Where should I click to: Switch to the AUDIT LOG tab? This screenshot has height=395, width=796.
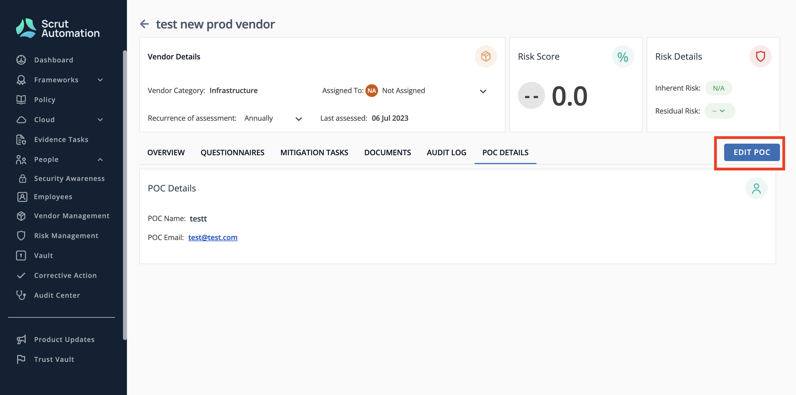pyautogui.click(x=447, y=152)
